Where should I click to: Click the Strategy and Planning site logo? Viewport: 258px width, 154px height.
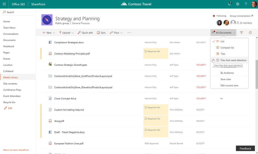pyautogui.click(x=47, y=20)
